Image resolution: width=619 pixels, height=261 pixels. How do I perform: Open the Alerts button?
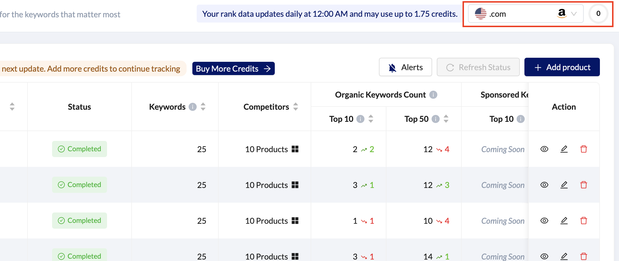(x=405, y=67)
